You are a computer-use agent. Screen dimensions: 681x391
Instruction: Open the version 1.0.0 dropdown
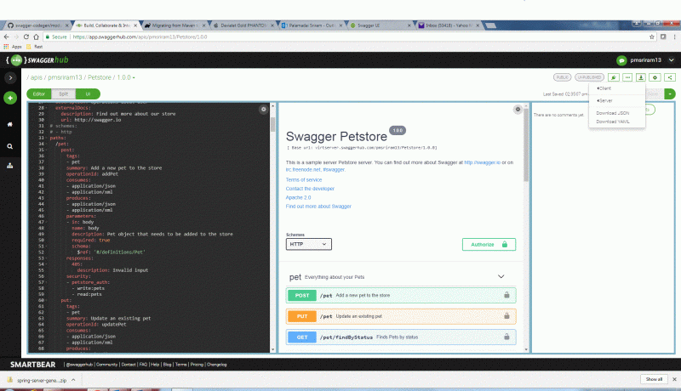coord(126,77)
